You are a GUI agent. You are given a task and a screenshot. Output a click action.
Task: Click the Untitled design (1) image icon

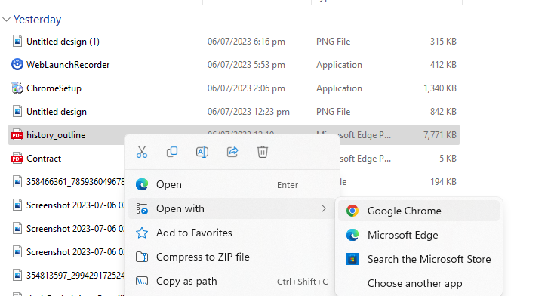pyautogui.click(x=17, y=42)
